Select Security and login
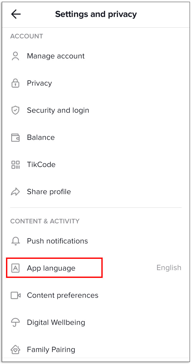The image size is (192, 364). [96, 110]
